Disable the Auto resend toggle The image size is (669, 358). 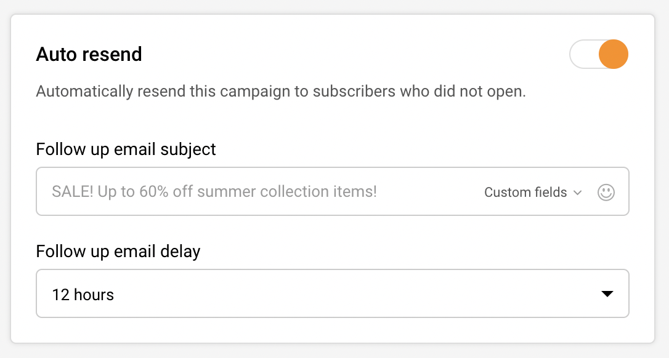(x=599, y=54)
